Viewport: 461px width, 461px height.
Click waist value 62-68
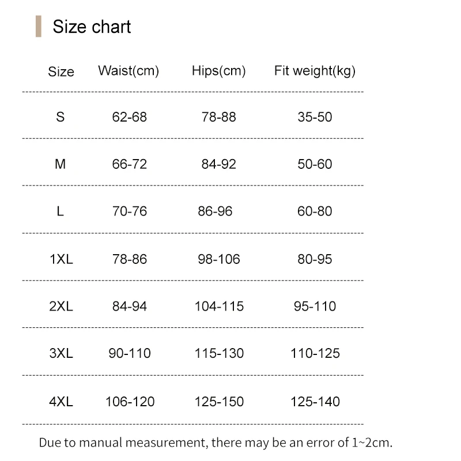coord(130,117)
